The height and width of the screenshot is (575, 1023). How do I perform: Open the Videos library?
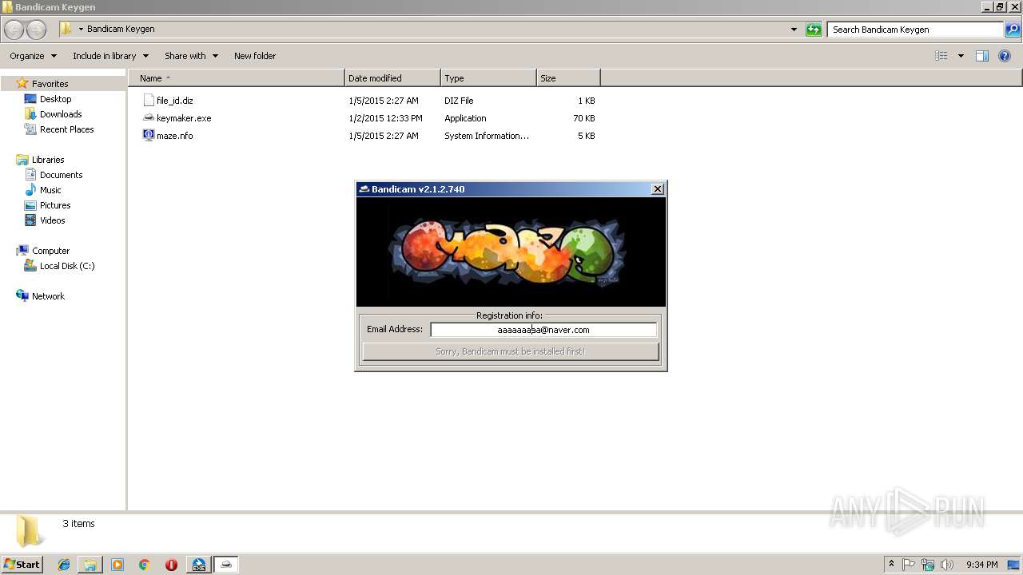pyautogui.click(x=52, y=220)
